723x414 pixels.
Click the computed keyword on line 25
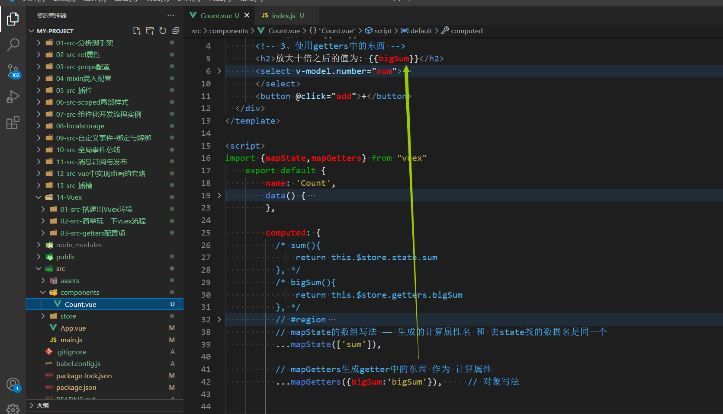pyautogui.click(x=286, y=232)
